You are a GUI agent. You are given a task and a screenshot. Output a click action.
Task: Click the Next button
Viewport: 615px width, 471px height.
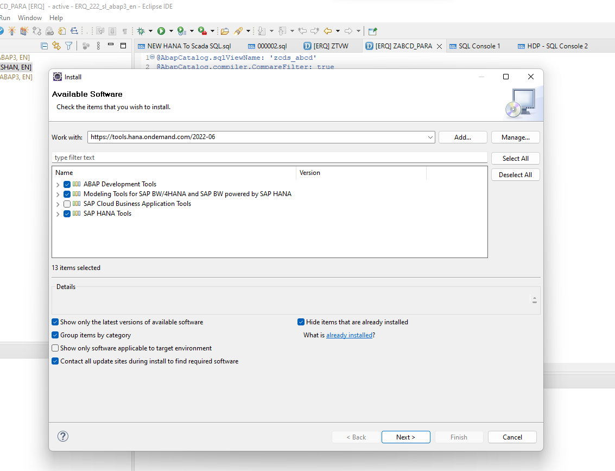click(x=405, y=437)
